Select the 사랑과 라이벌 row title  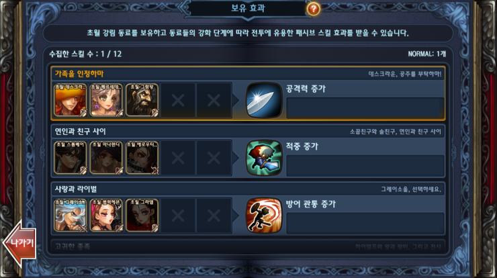pyautogui.click(x=76, y=189)
